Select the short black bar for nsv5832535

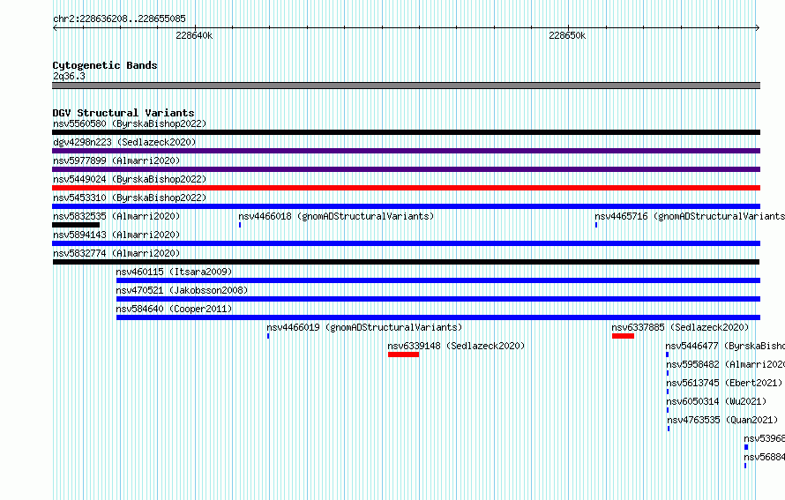(76, 225)
